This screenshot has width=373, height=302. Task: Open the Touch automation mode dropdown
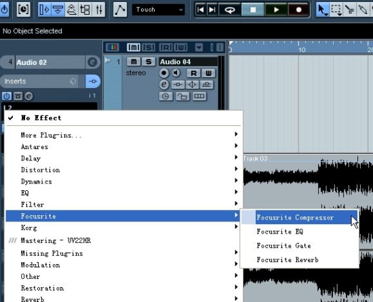159,9
